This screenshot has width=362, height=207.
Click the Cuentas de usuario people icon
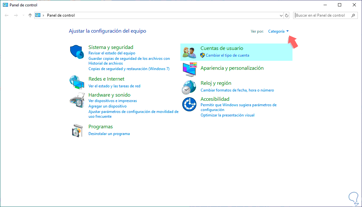[x=189, y=52]
